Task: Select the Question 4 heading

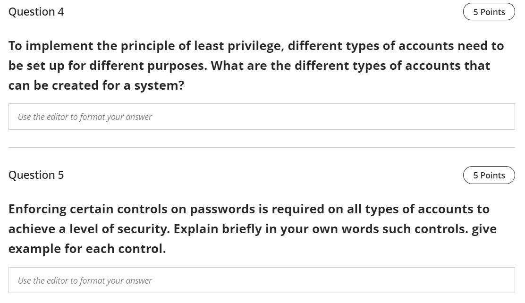Action: (36, 12)
